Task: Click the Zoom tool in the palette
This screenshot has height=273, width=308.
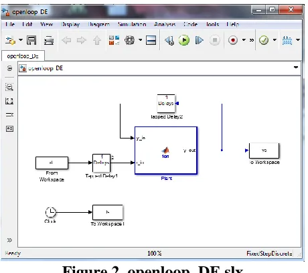Action: (9, 87)
